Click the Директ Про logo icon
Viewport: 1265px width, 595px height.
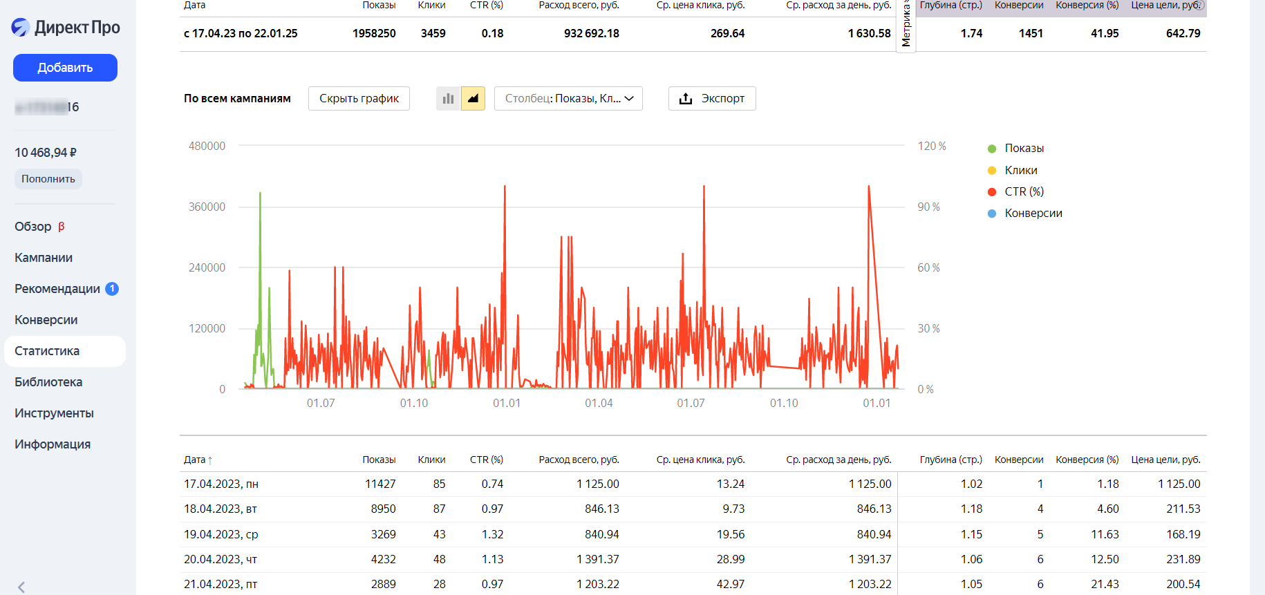[x=21, y=28]
